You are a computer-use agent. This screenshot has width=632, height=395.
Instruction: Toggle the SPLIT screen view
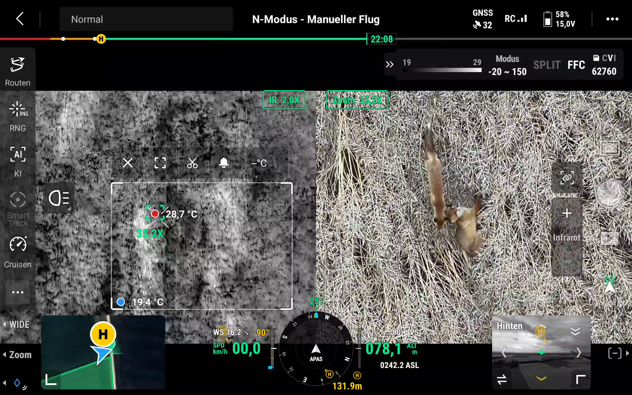(x=547, y=65)
